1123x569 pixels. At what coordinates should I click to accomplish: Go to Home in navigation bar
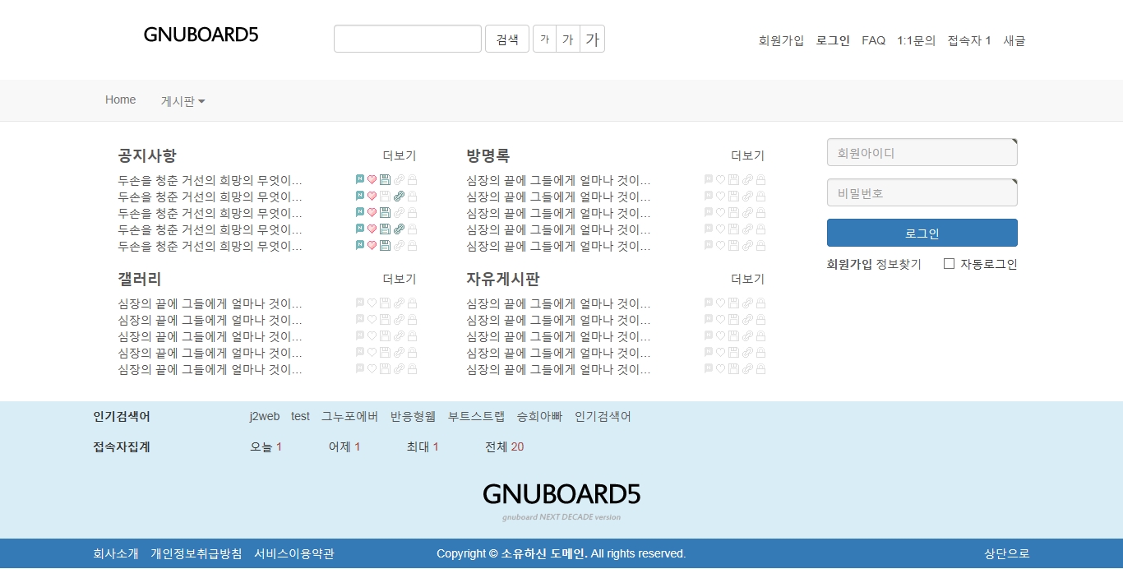click(120, 99)
